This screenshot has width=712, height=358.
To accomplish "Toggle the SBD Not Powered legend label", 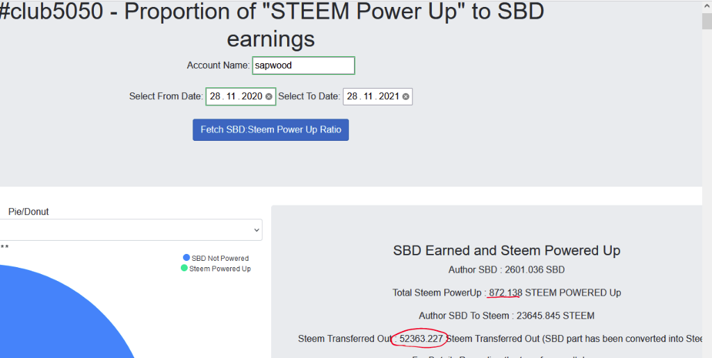I will click(220, 258).
